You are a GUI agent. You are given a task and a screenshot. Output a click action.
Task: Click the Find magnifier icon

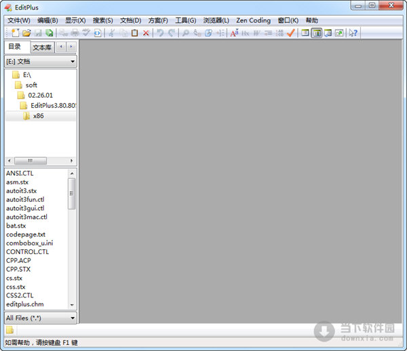coord(186,33)
